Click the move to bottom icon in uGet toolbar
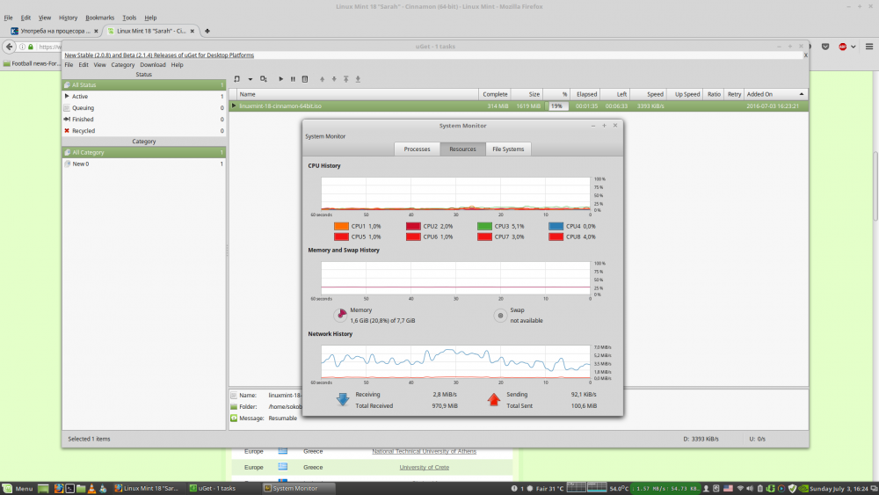 click(358, 79)
